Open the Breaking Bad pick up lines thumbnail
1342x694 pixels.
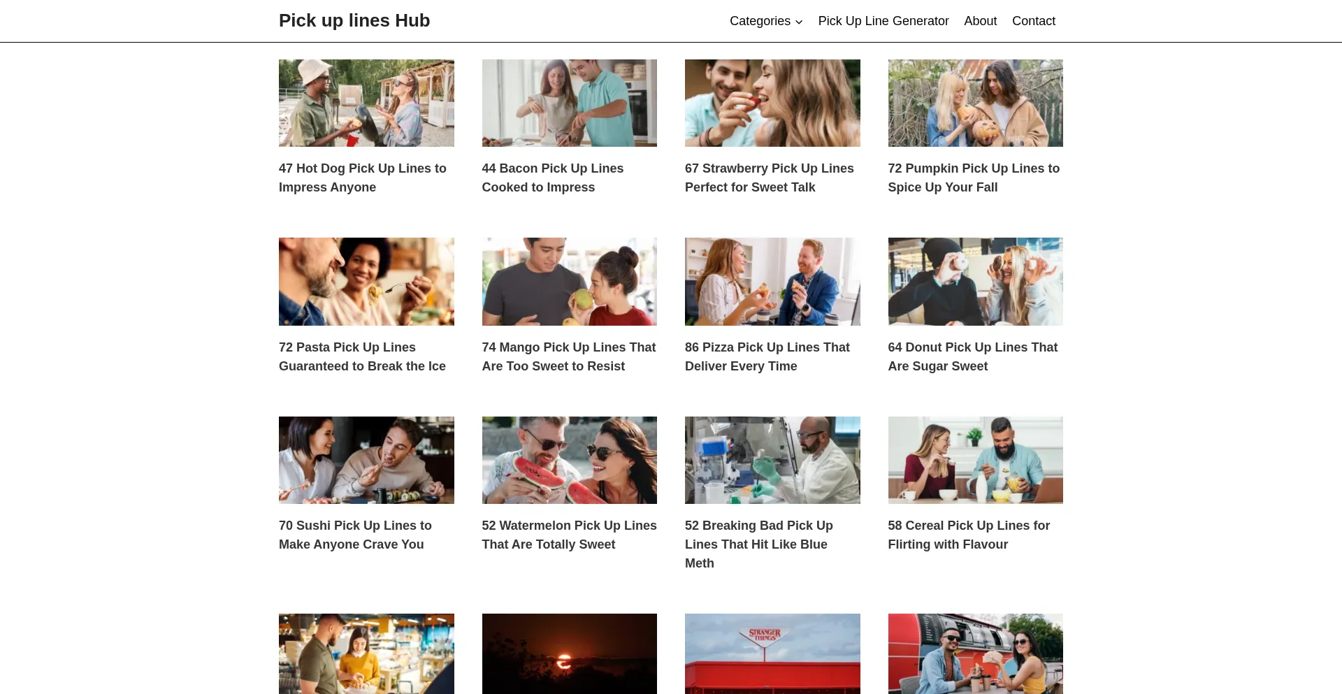772,460
